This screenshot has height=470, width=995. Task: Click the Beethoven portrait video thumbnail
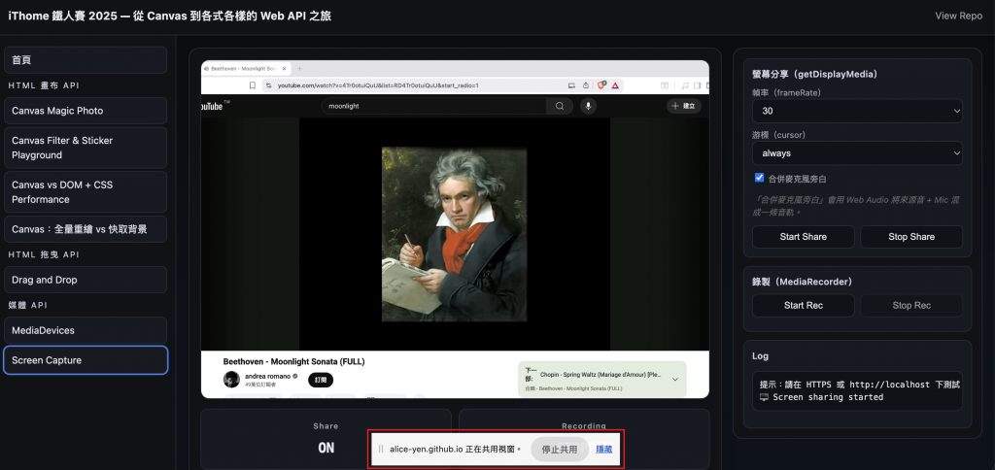pyautogui.click(x=455, y=235)
